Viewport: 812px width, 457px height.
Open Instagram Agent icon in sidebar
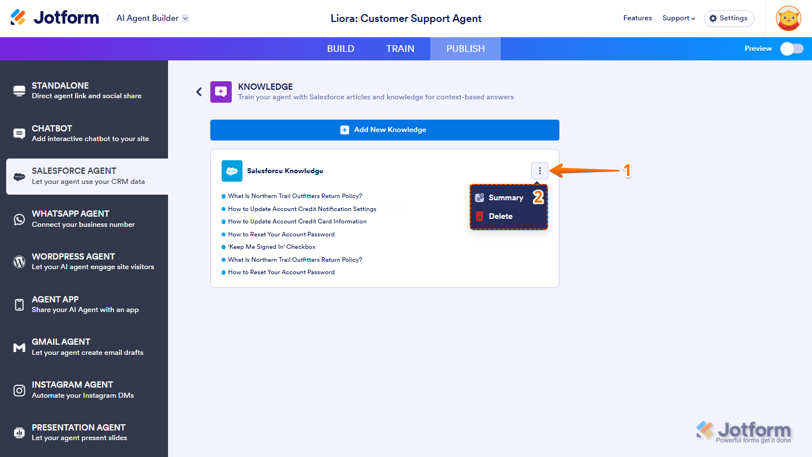(19, 390)
